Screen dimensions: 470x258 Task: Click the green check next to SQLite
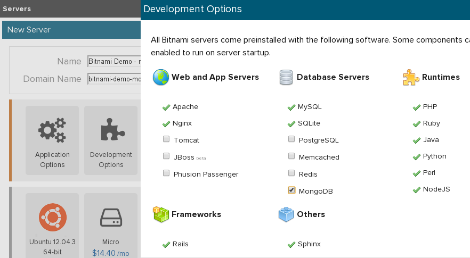pos(291,123)
